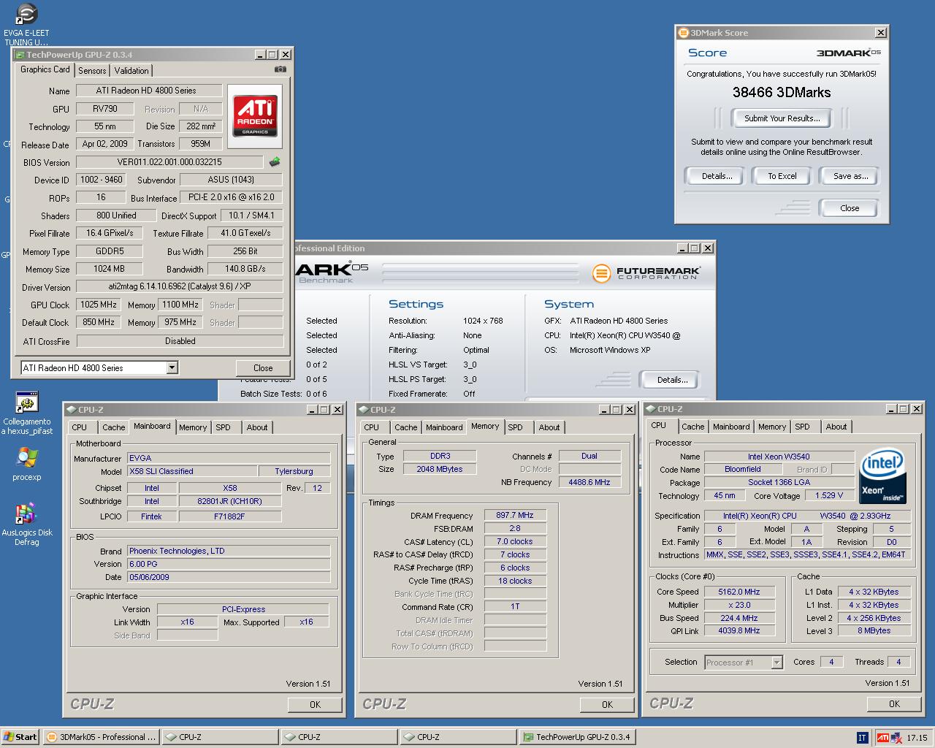Click the Bus Speed 224.4 MHz value
The image size is (935, 748).
coord(739,618)
